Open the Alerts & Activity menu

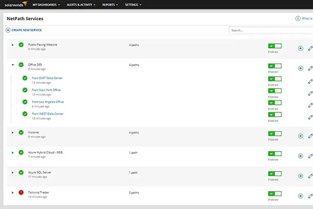click(81, 5)
